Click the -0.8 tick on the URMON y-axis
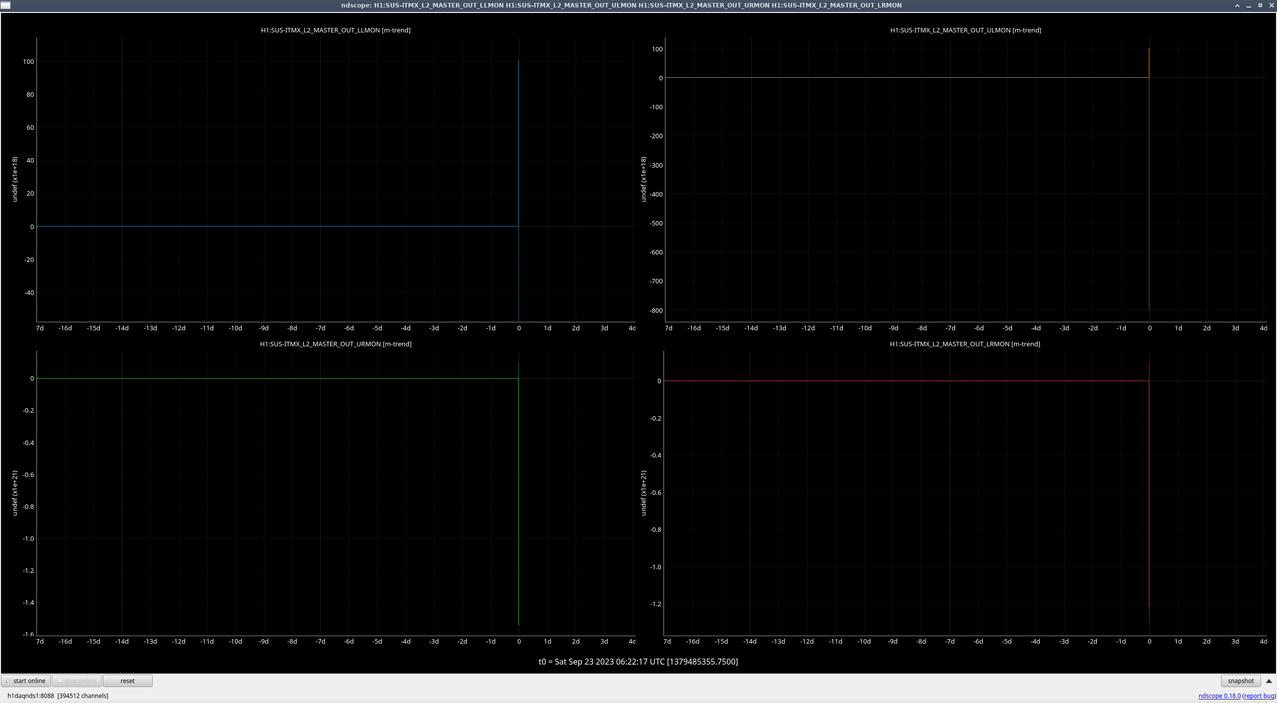Screen dimensions: 1277x703 [x=28, y=506]
